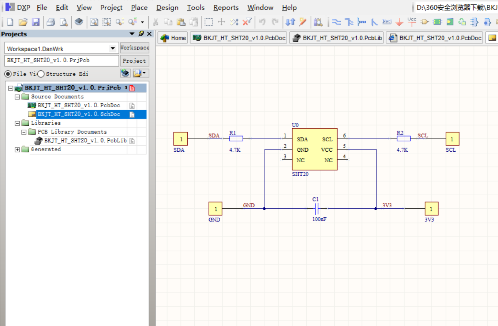The width and height of the screenshot is (498, 326).
Task: Select the Structure Editor radio button
Action: 41,74
